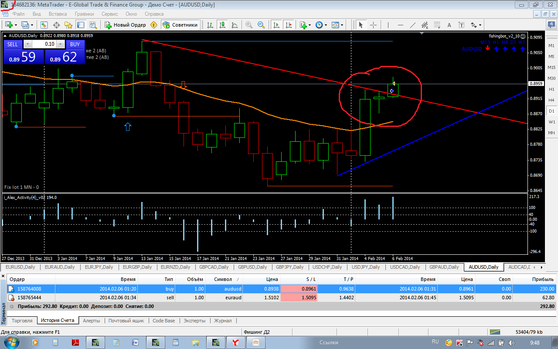Viewport: 558px width, 349px height.
Task: Click the Новый Ордер button
Action: 125,25
